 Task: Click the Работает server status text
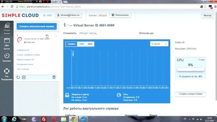31,42
